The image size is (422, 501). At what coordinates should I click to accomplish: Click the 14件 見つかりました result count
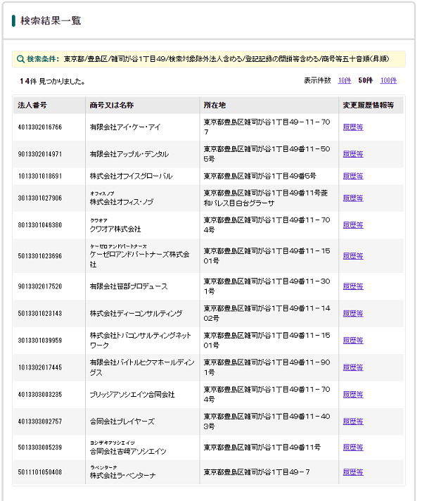[x=52, y=82]
